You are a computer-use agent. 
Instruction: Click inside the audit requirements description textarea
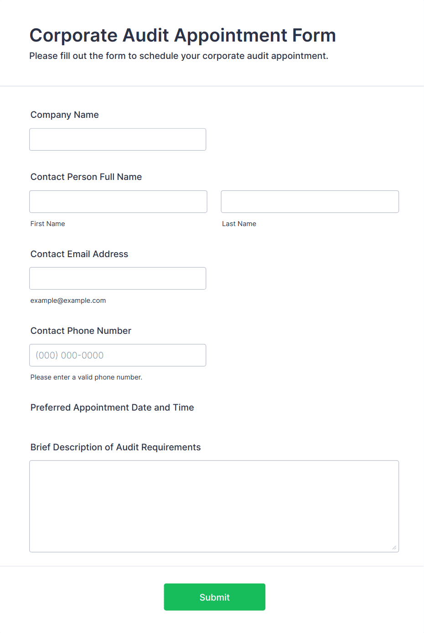click(x=214, y=506)
